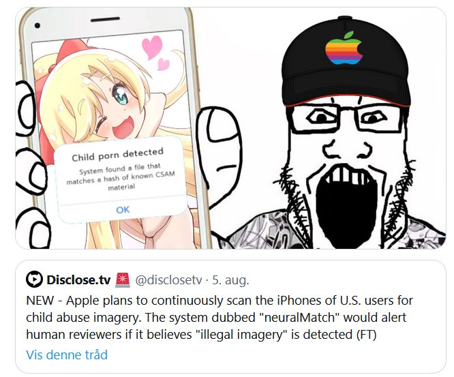This screenshot has width=454, height=377.
Task: Open the Disclose.tv profile name
Action: tap(78, 280)
